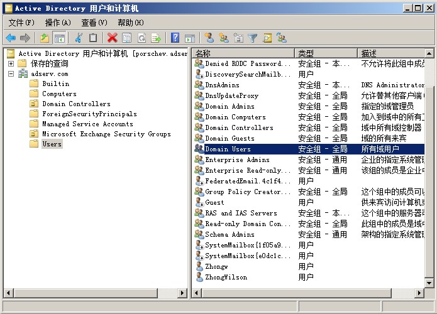
Task: Open the 帮助(H) menu
Action: point(131,23)
